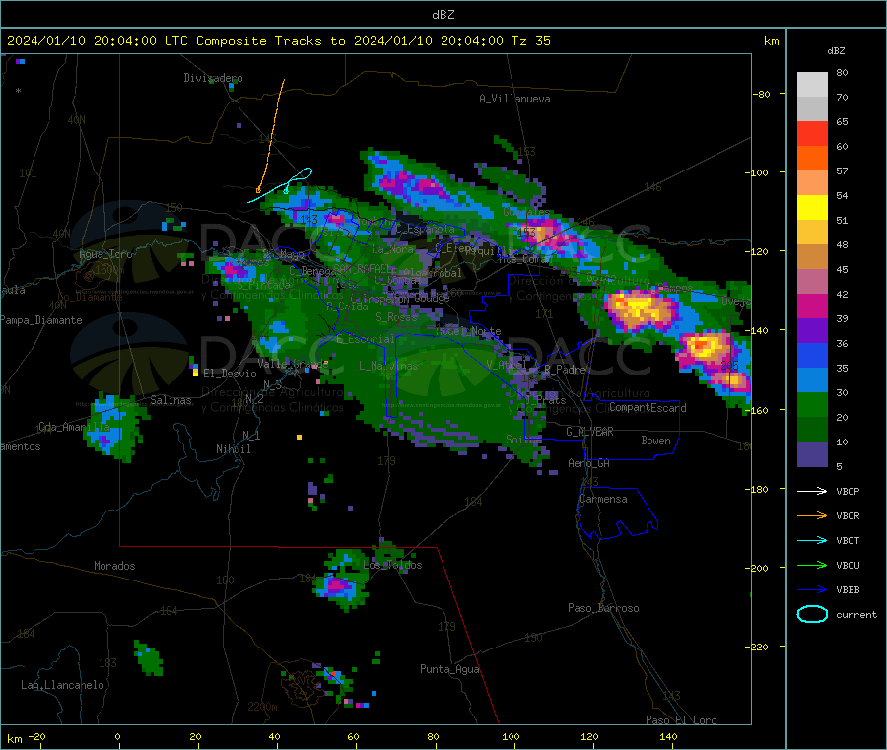Select the 39–42 dBZ magenta swatch
The height and width of the screenshot is (750, 887).
pyautogui.click(x=812, y=307)
